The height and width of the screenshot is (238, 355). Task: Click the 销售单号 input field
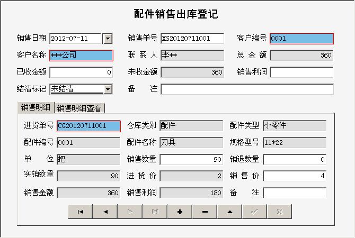[192, 39]
